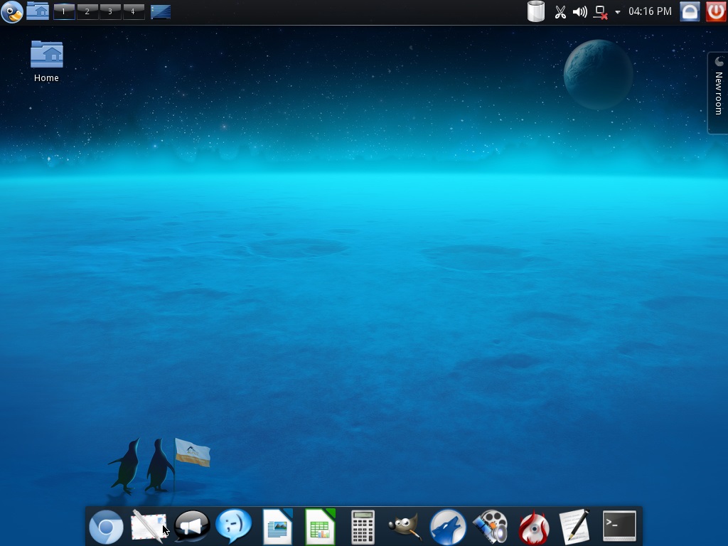728x546 pixels.
Task: Open the trash can in the panel
Action: click(536, 11)
